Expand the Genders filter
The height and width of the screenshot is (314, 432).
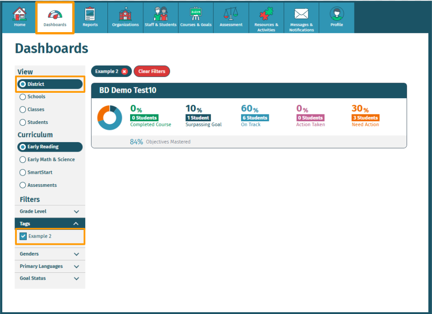50,254
